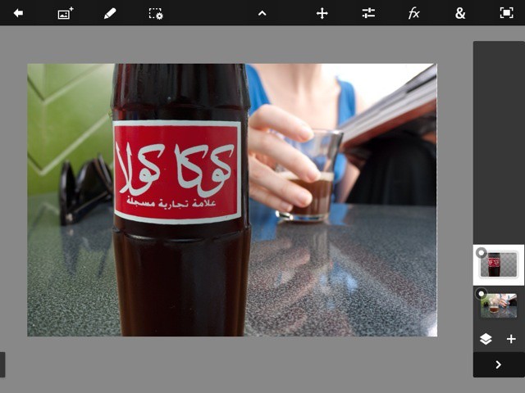Open the layer options stack icon
The width and height of the screenshot is (525, 393).
click(486, 339)
